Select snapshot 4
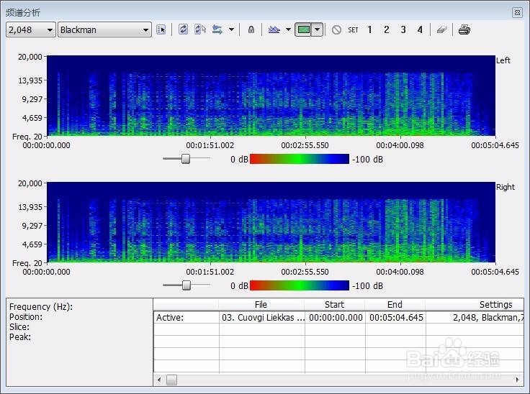 pyautogui.click(x=420, y=29)
